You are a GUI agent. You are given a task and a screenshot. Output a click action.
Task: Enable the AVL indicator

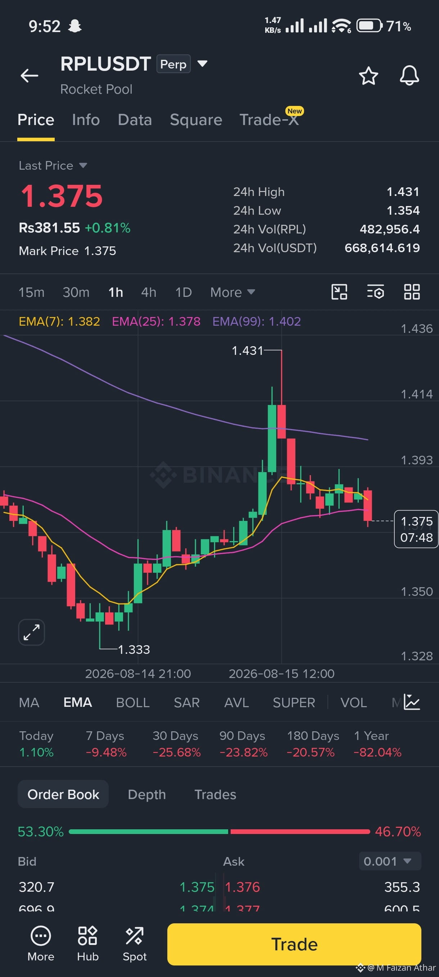[x=236, y=702]
